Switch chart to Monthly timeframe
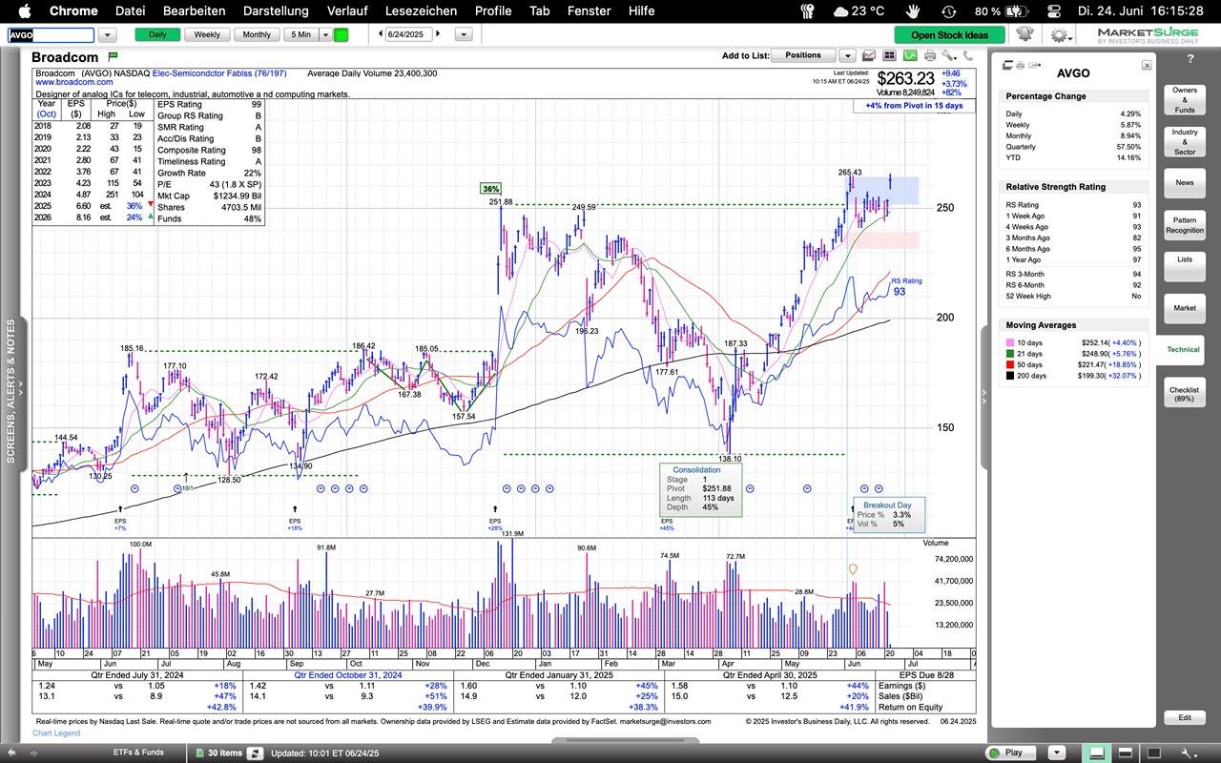 click(x=256, y=34)
